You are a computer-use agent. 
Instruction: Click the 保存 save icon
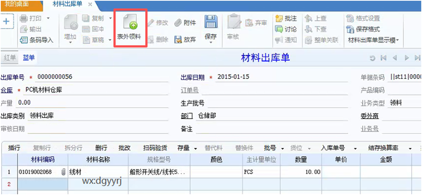[x=211, y=22]
